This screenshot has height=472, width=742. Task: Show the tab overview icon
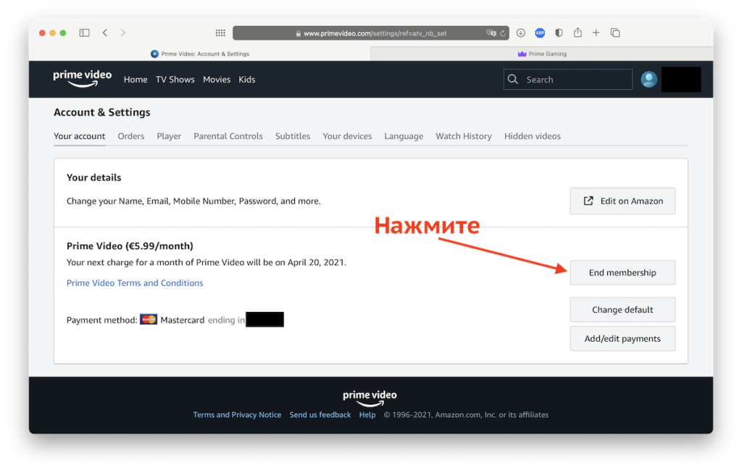(615, 33)
